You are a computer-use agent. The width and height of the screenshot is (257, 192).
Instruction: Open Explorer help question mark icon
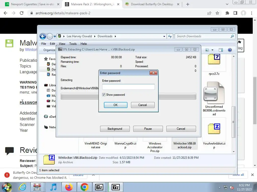(x=230, y=50)
